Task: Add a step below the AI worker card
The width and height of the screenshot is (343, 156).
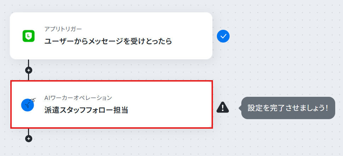Action: tap(29, 139)
